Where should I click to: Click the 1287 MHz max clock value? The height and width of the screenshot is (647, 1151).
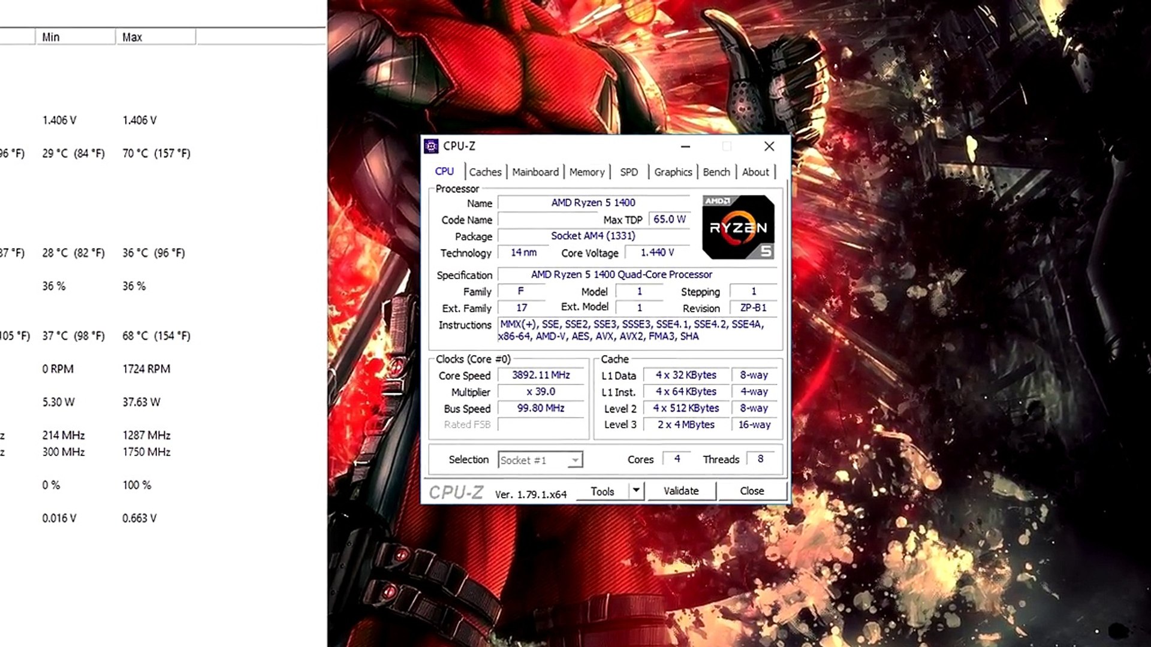[x=146, y=435]
